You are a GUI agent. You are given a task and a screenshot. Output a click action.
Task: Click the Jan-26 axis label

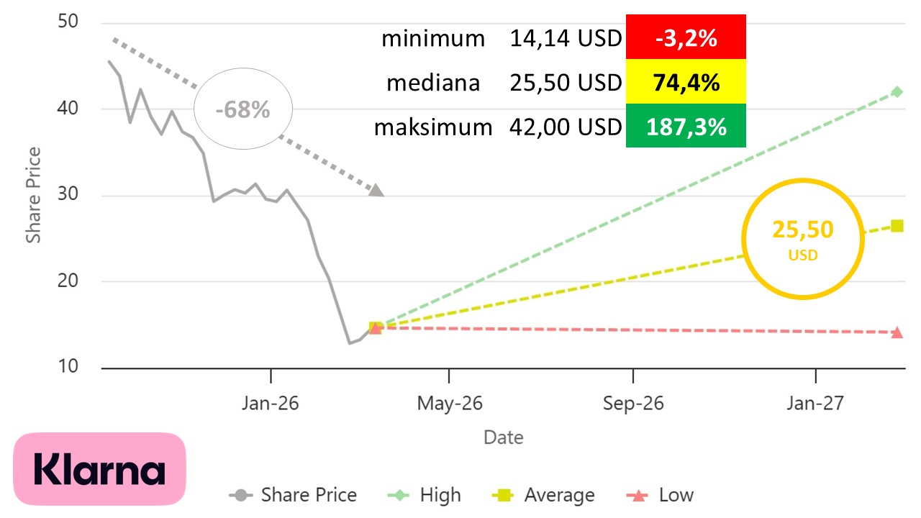coord(271,404)
